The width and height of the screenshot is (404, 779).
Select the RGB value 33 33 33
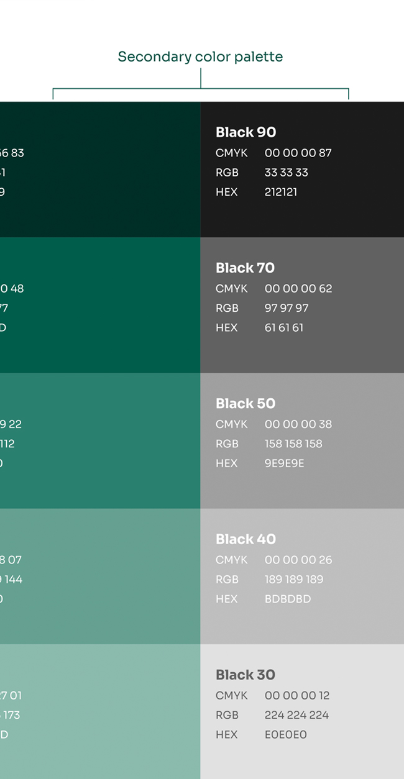pos(287,172)
